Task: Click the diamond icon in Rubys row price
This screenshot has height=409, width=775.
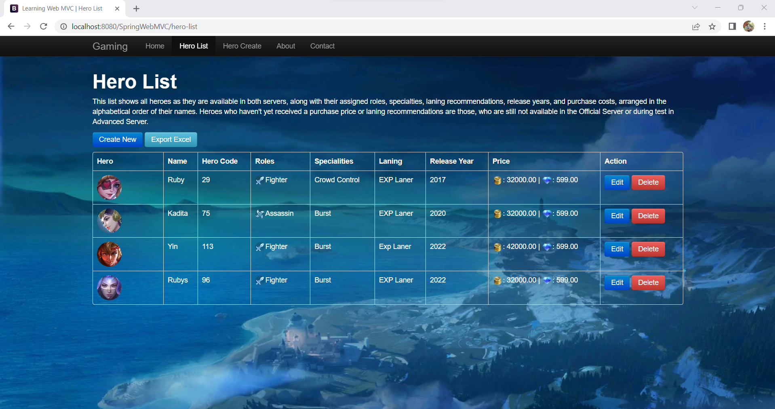Action: click(x=547, y=280)
